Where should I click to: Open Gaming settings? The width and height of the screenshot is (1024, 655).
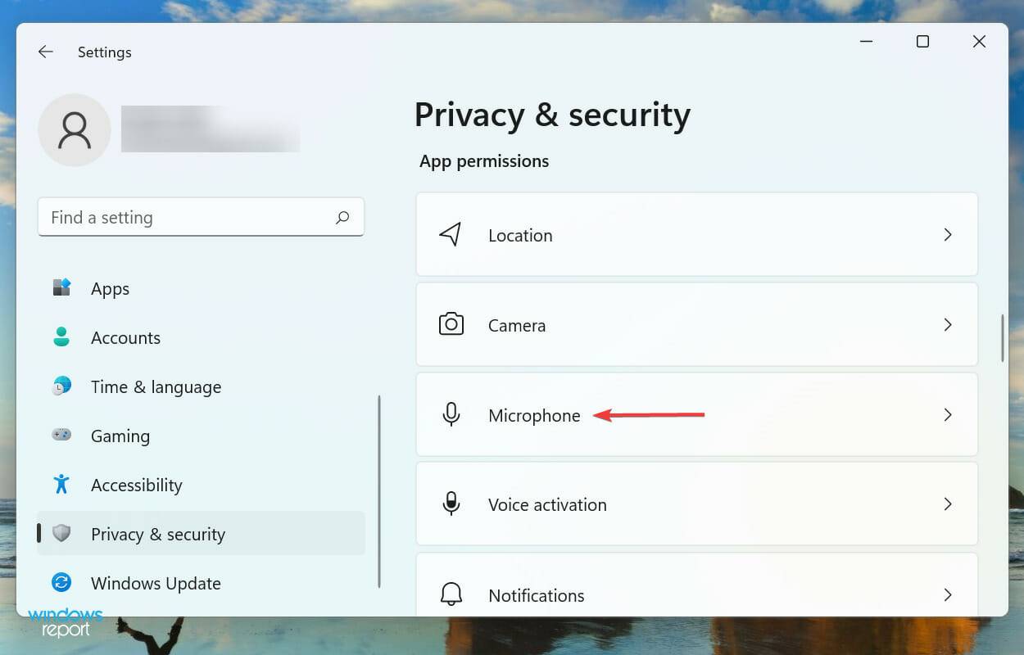(x=120, y=436)
